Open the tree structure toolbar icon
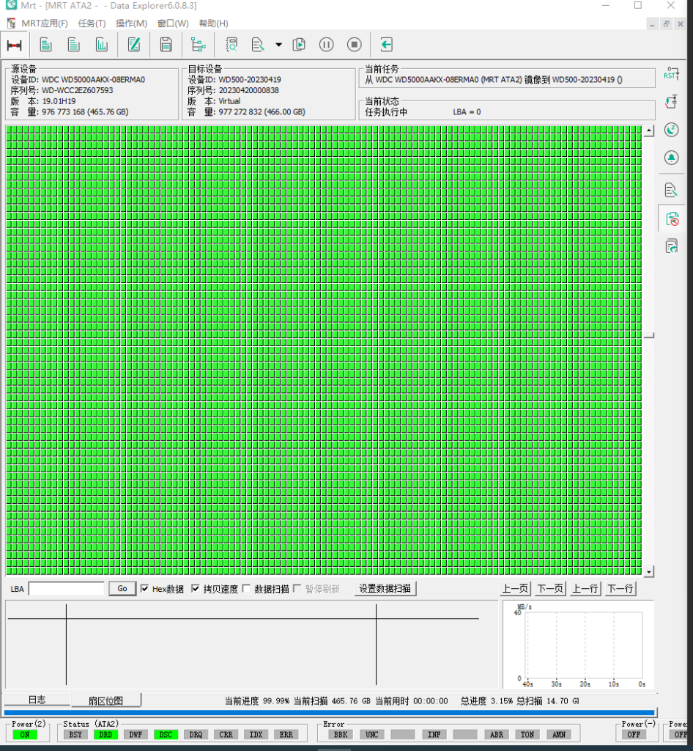Image resolution: width=693 pixels, height=751 pixels. point(198,45)
